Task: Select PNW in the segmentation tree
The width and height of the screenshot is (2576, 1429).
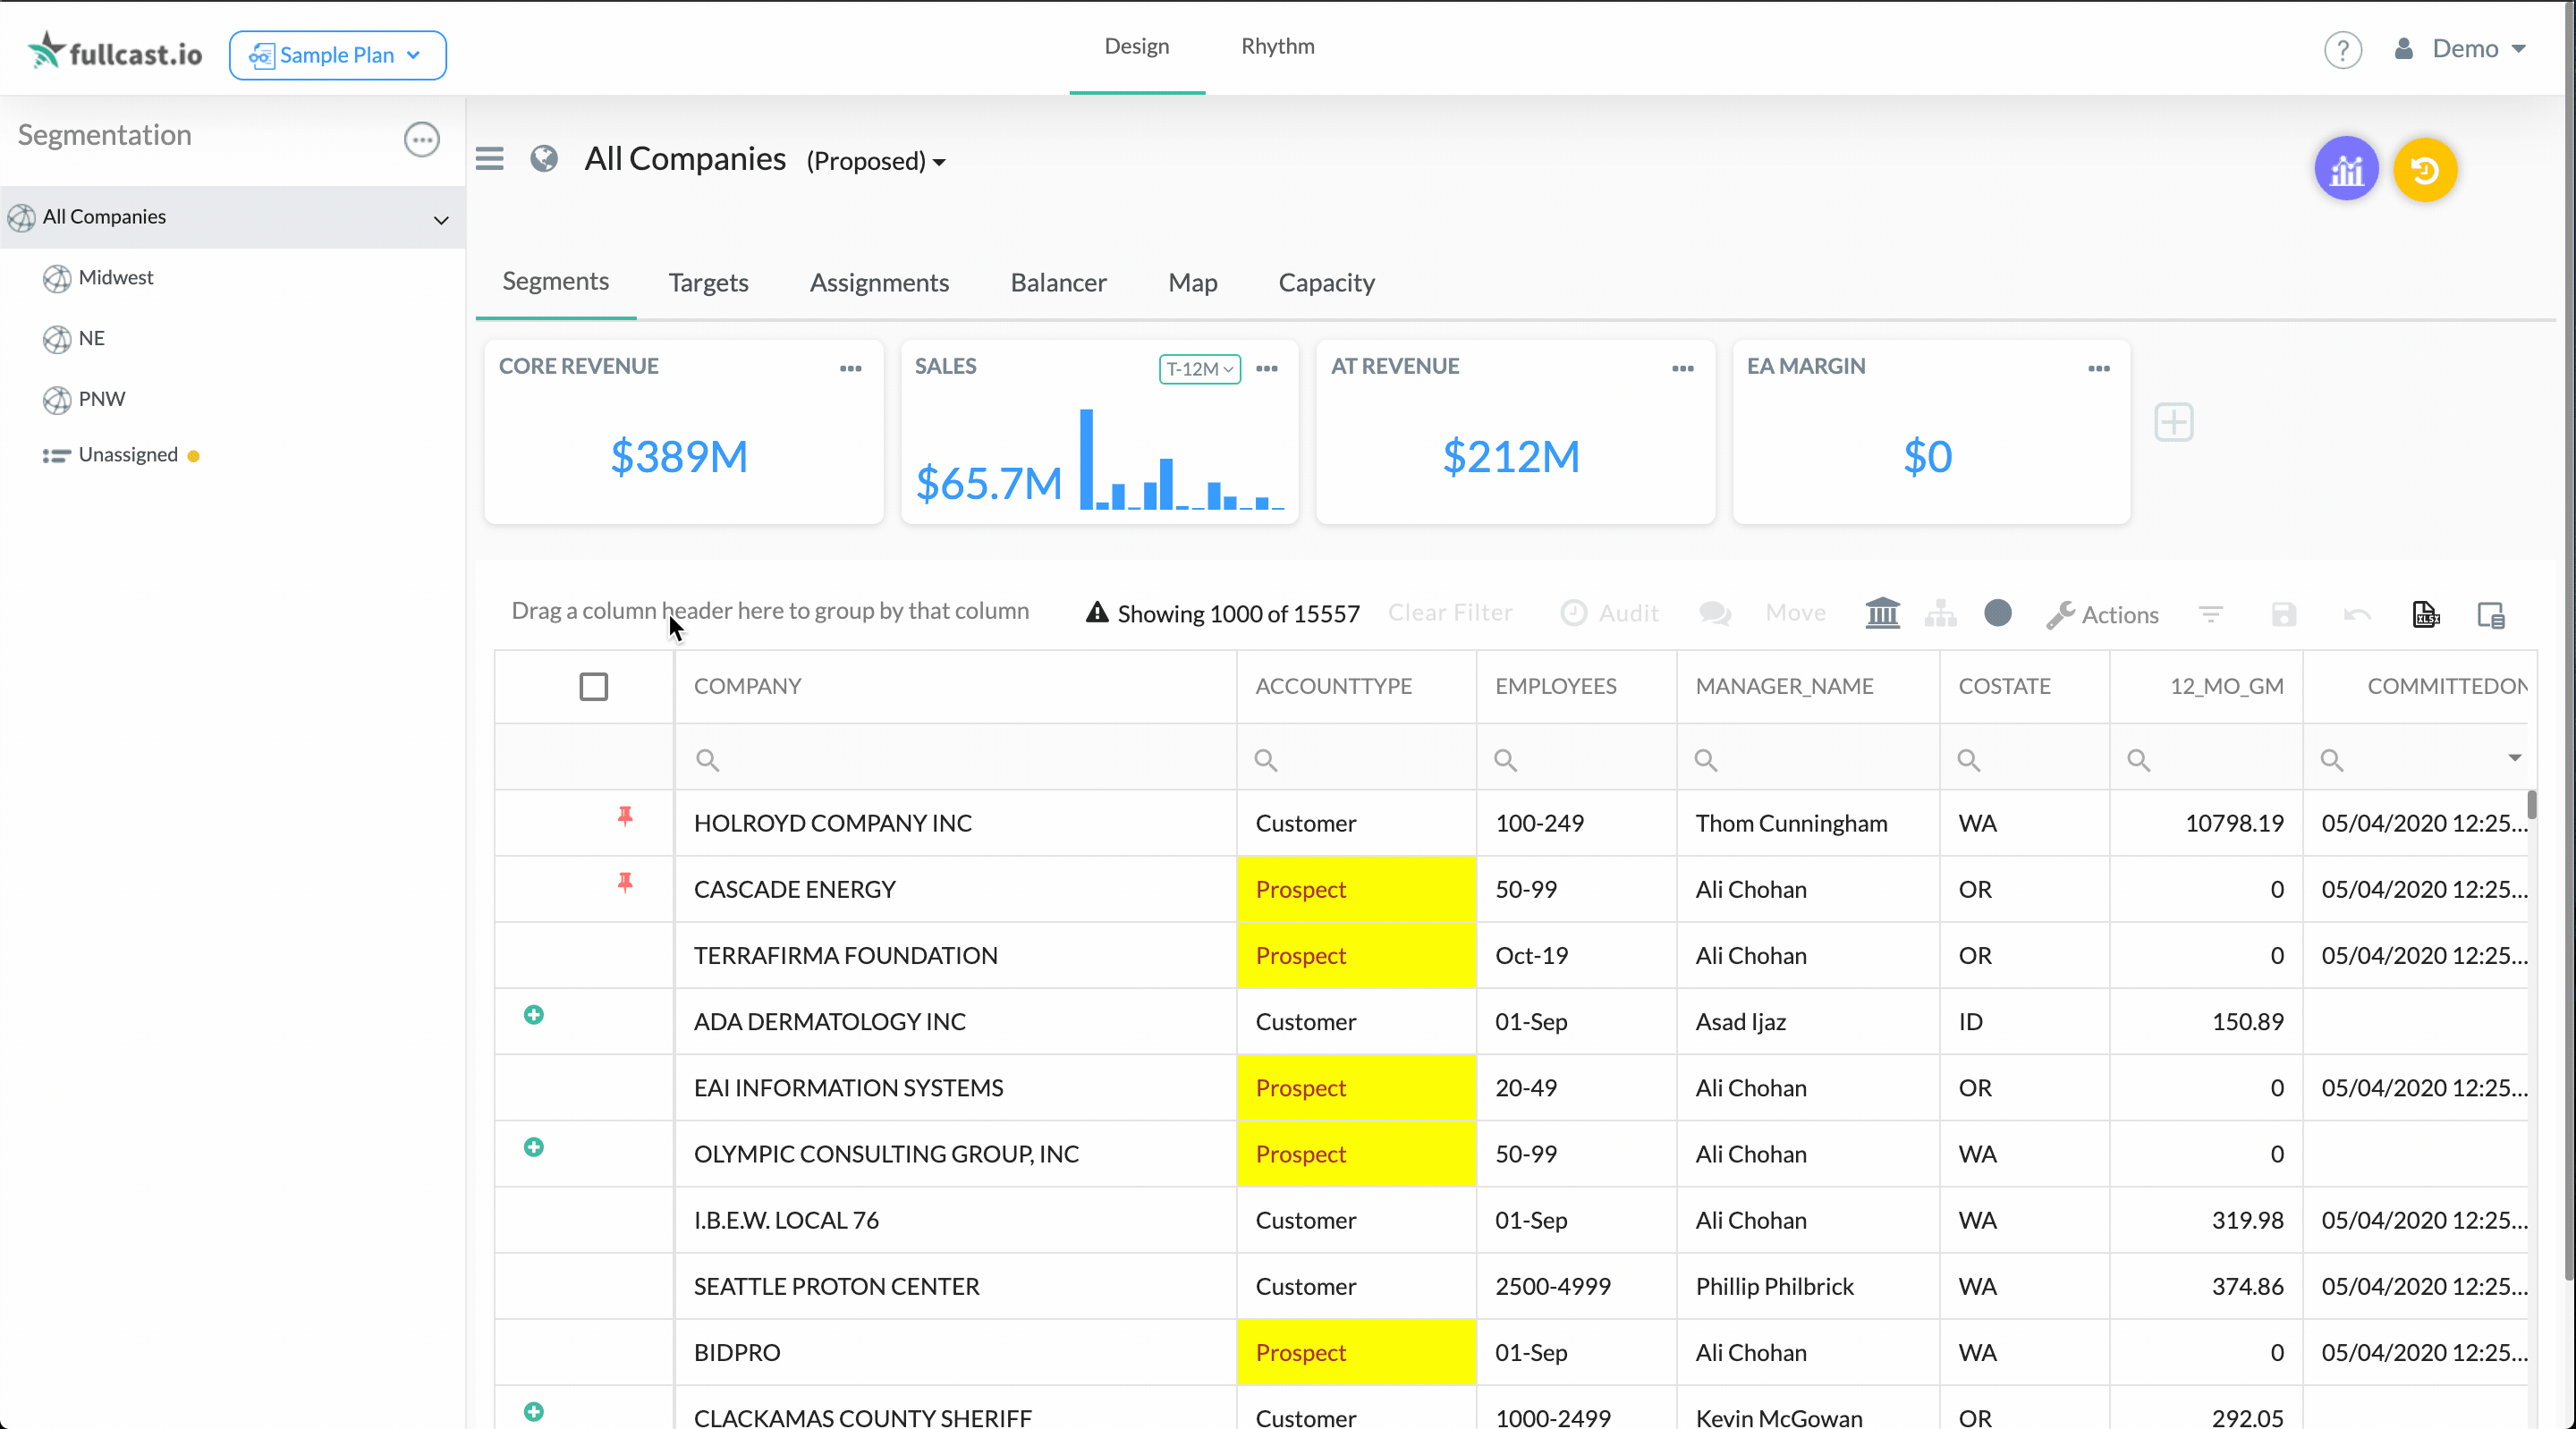Action: pos(101,399)
